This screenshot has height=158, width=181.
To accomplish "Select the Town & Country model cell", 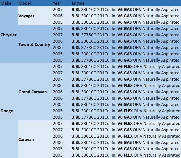I will coord(34,44).
